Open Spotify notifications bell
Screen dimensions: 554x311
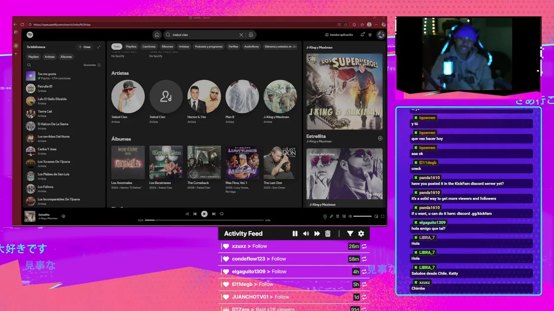click(362, 35)
